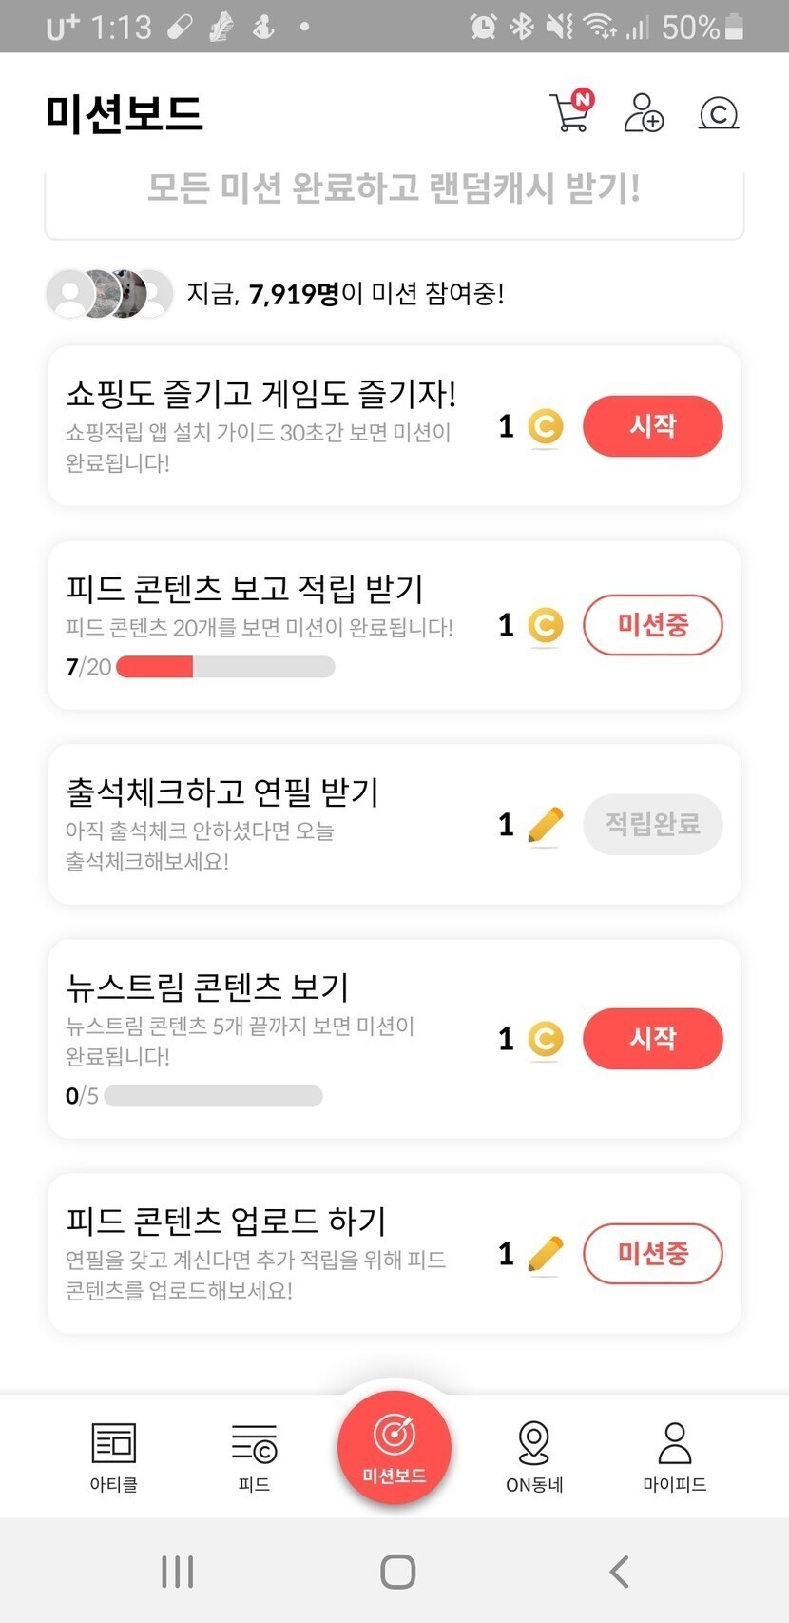Open the shopping cart icon
The image size is (789, 1623).
571,112
